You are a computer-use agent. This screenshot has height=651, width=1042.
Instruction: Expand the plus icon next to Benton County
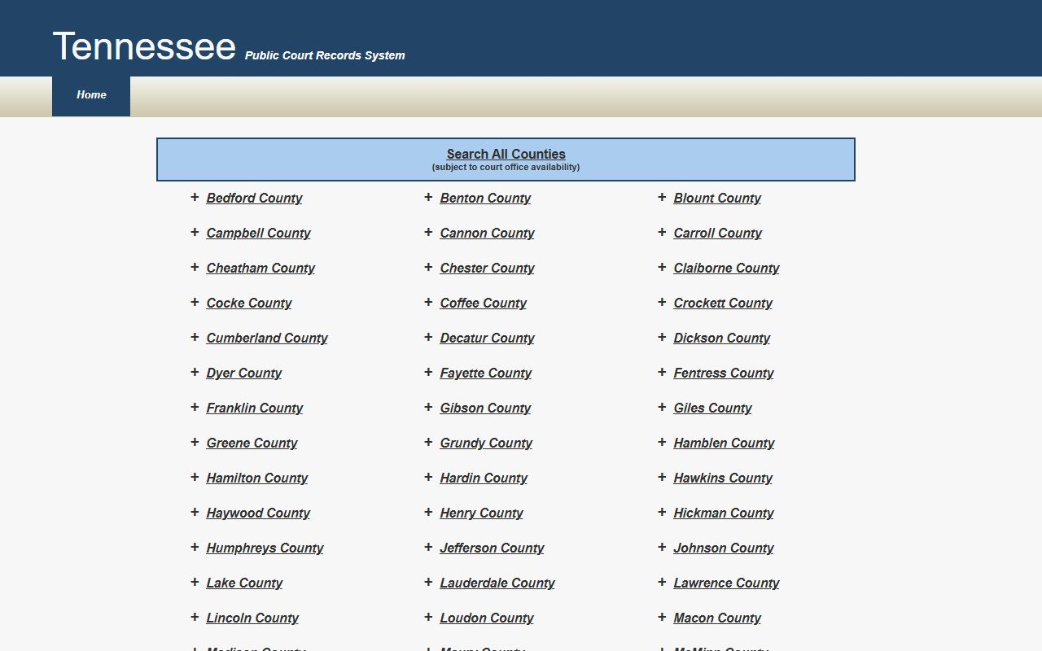coord(428,198)
